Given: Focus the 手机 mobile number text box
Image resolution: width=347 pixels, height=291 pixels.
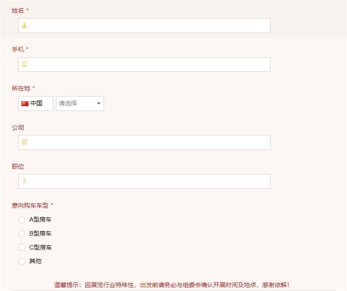Looking at the screenshot, I should (x=149, y=64).
